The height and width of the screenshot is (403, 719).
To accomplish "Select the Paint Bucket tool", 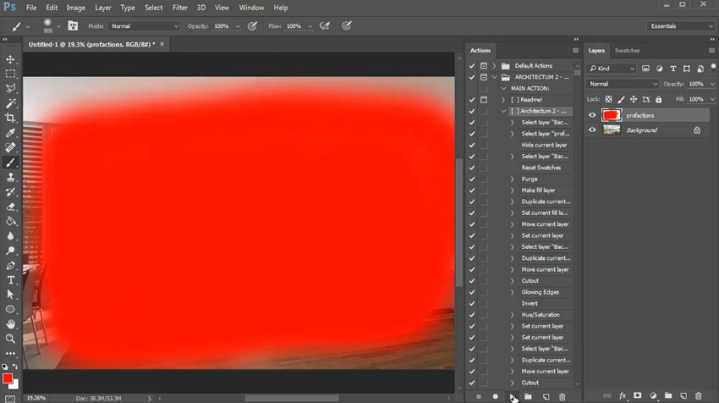I will tap(10, 221).
